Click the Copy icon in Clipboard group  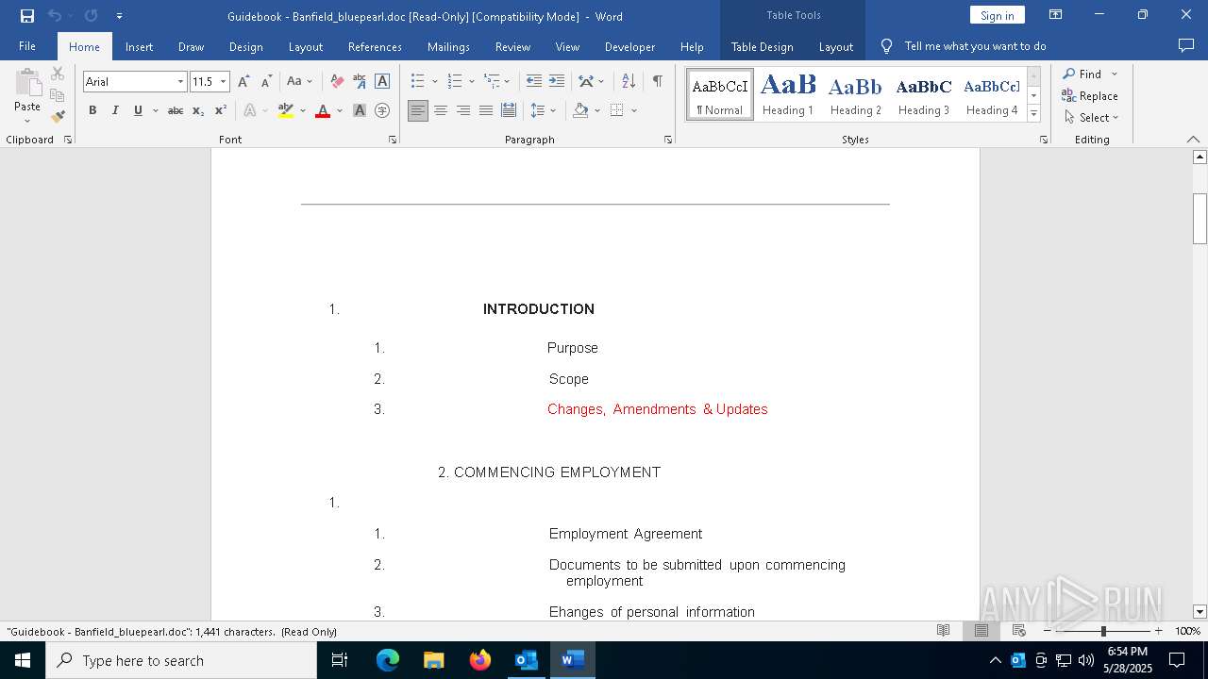[58, 95]
